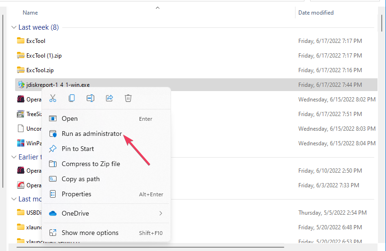
Task: Click the xlaunc folder icon
Action: [x=21, y=227]
